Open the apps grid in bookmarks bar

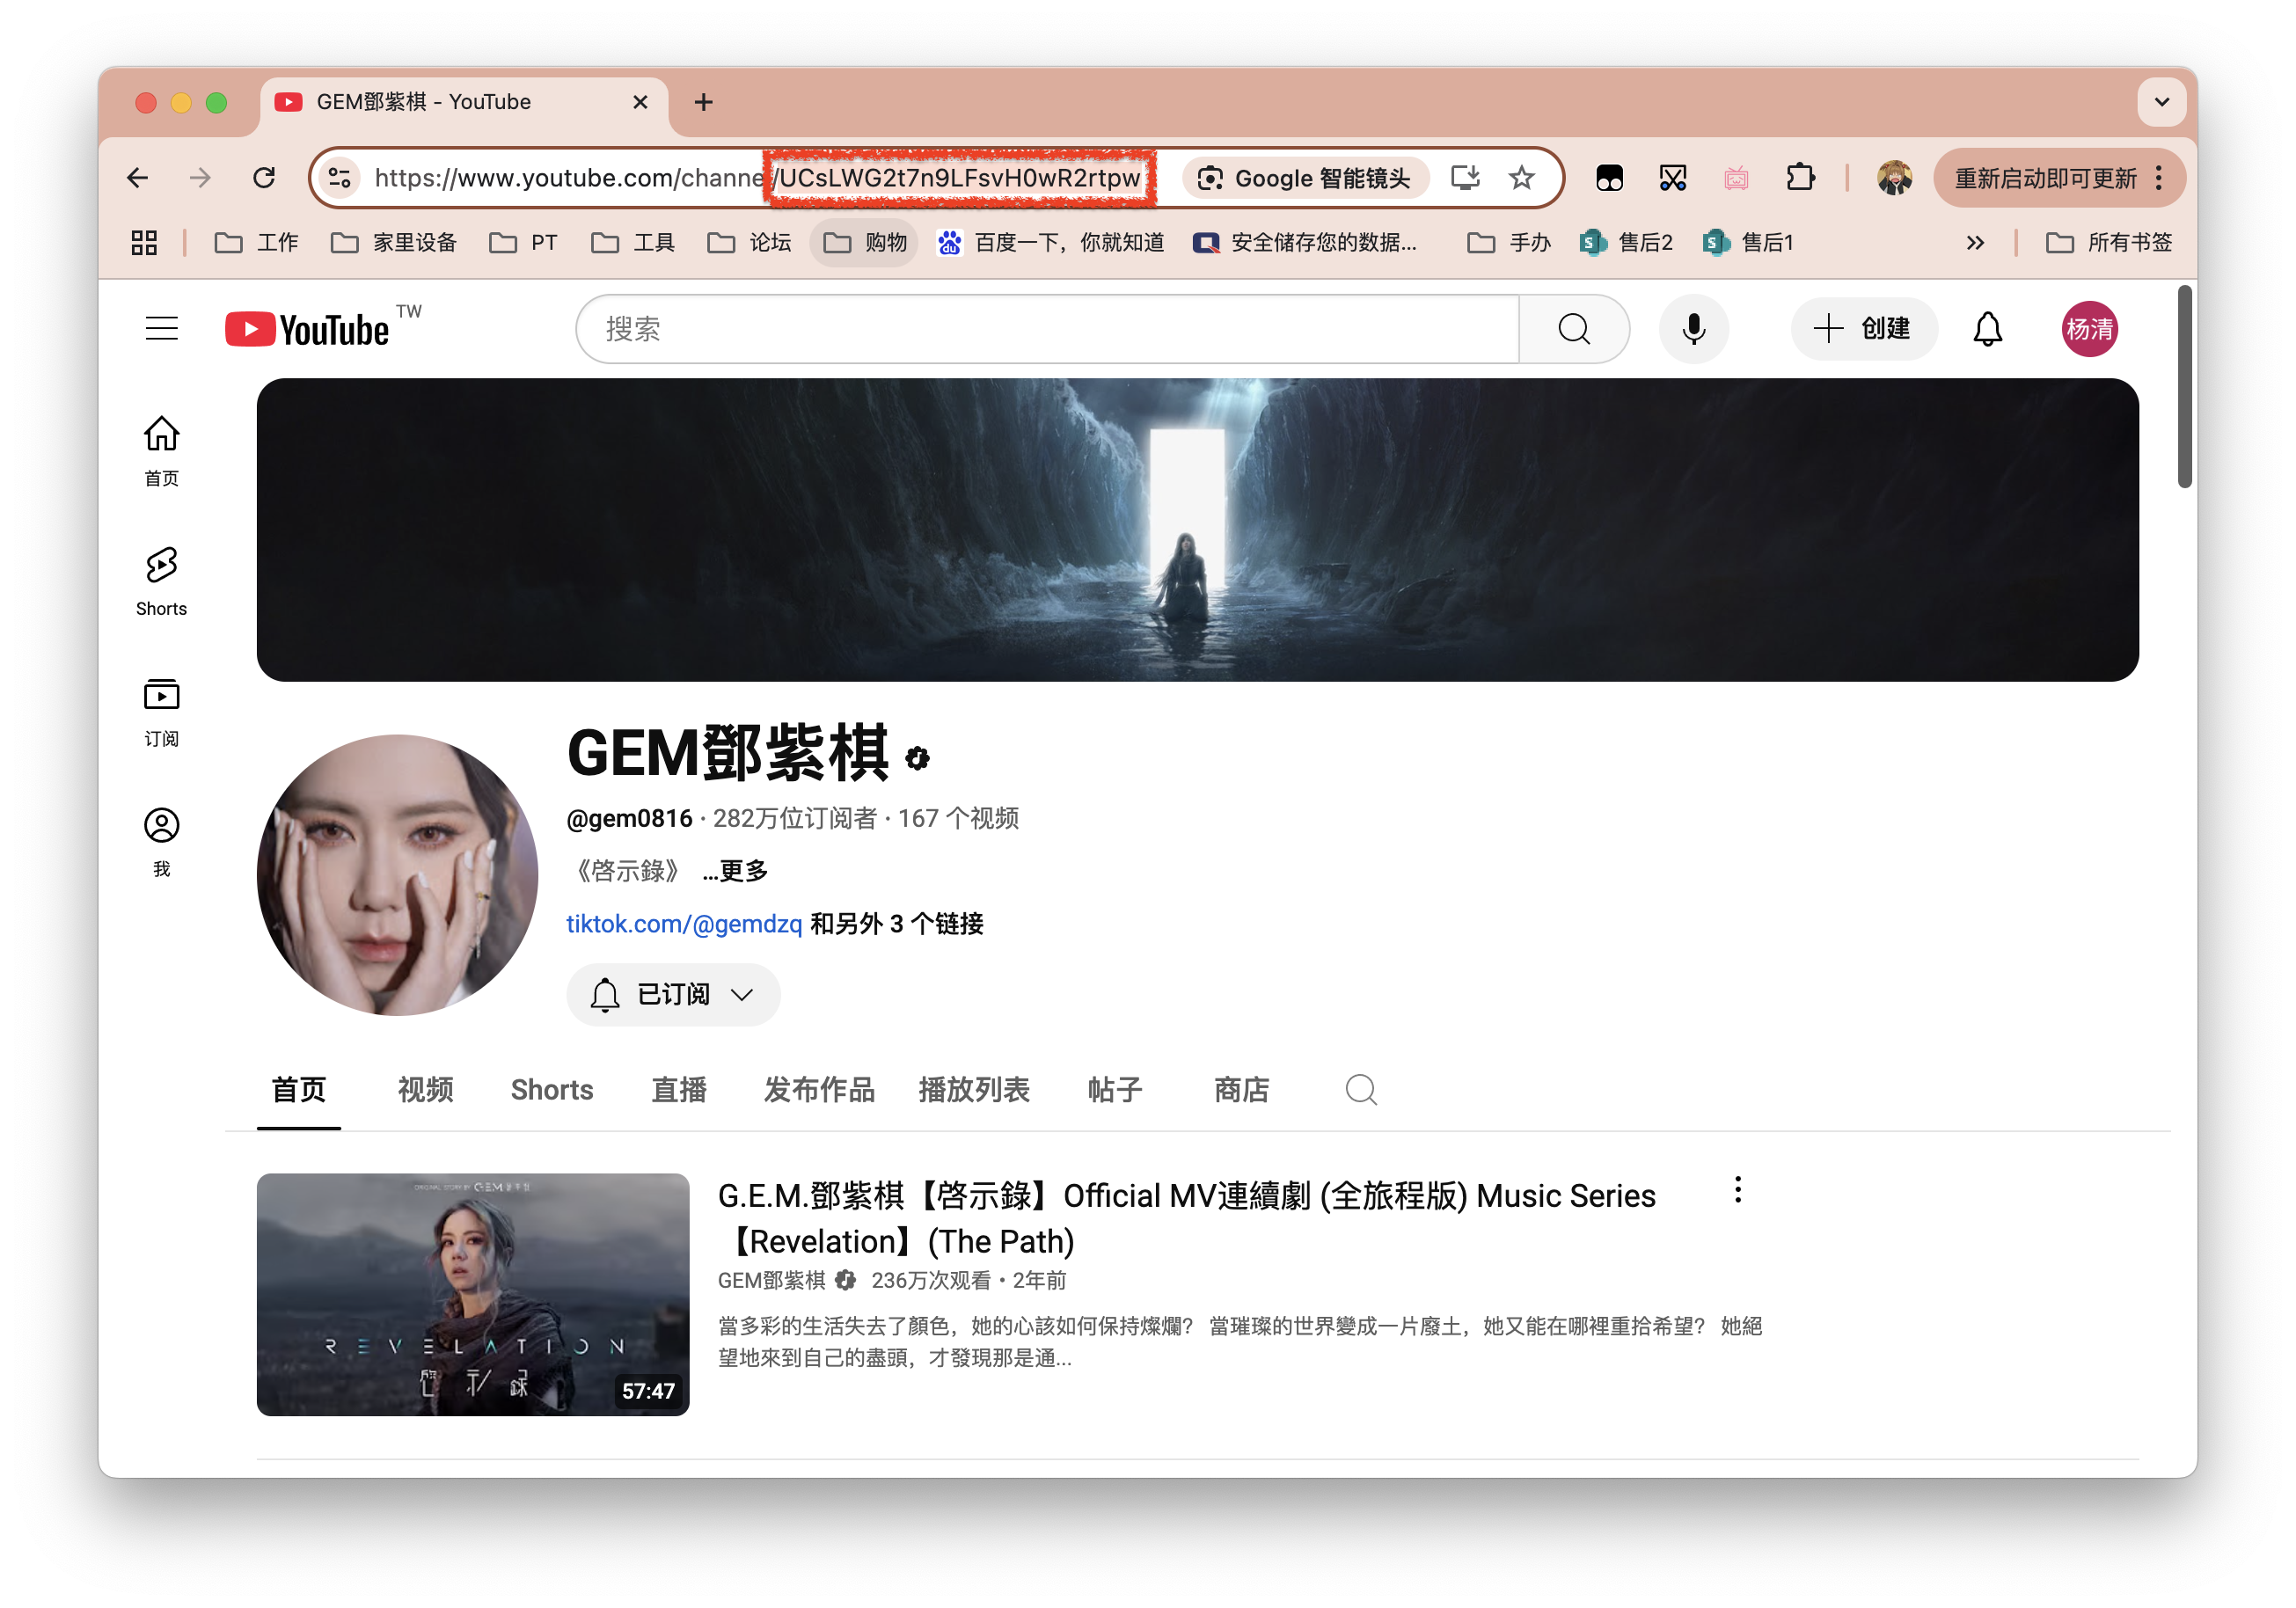point(144,242)
